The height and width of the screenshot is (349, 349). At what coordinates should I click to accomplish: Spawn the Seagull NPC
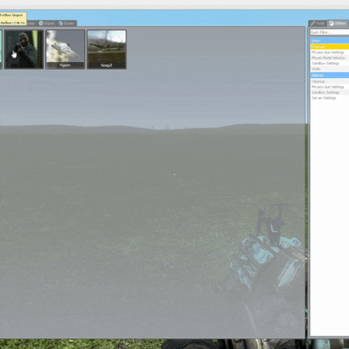click(106, 49)
